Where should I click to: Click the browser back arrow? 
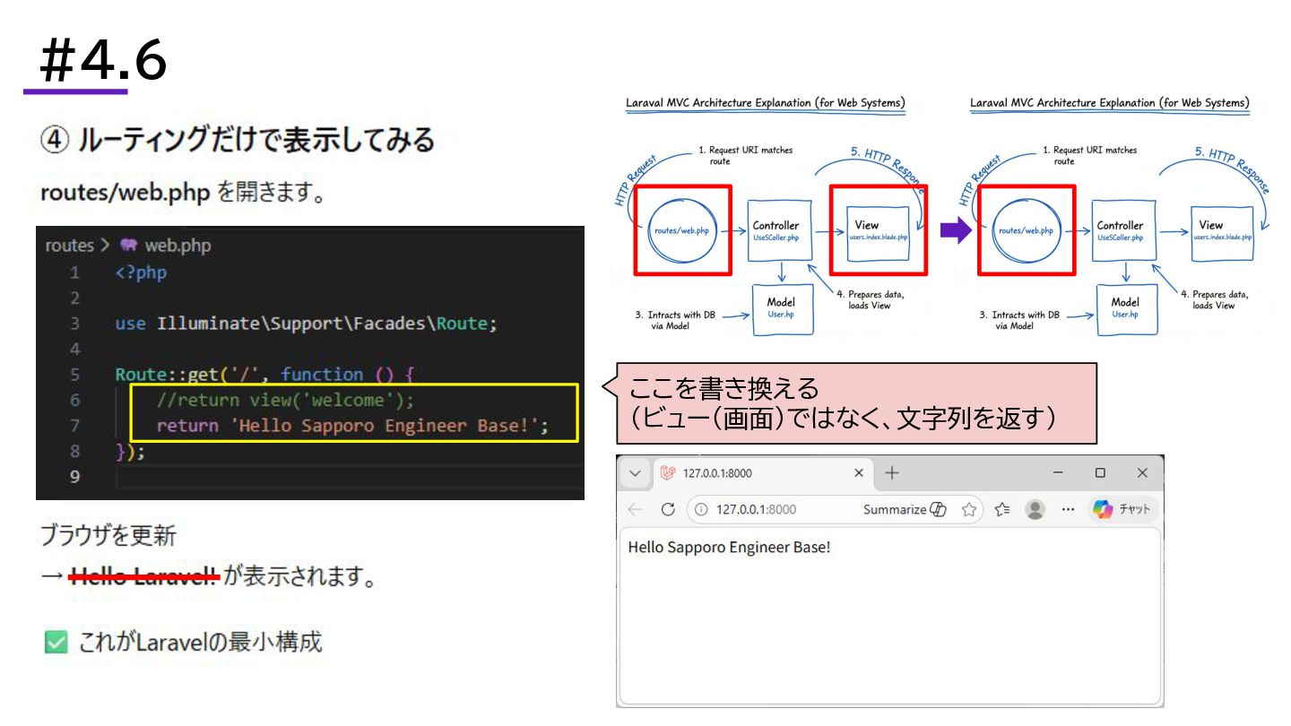pyautogui.click(x=636, y=509)
